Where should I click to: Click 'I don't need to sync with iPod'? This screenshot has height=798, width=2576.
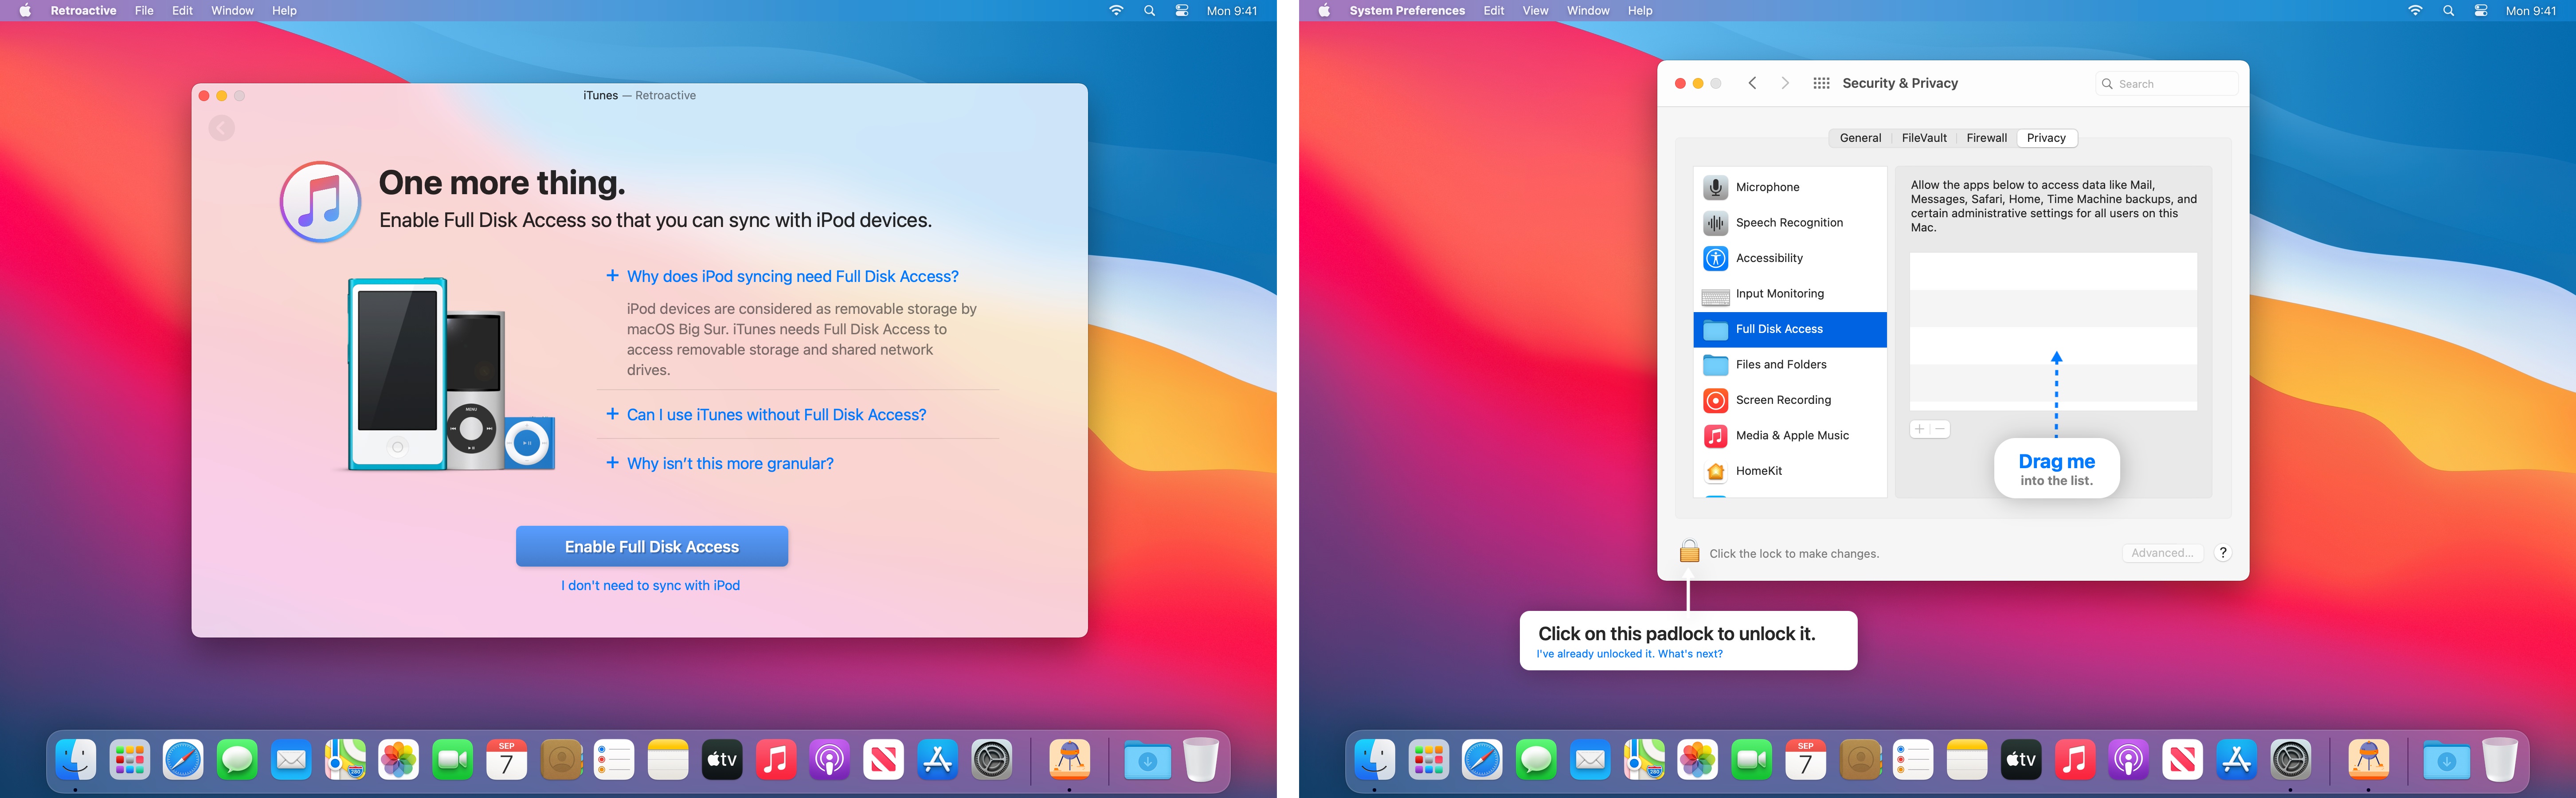650,585
